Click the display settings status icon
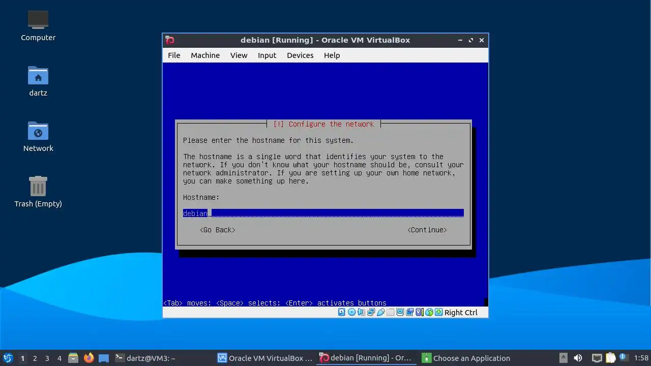Screen dimensions: 651x366 pos(400,312)
